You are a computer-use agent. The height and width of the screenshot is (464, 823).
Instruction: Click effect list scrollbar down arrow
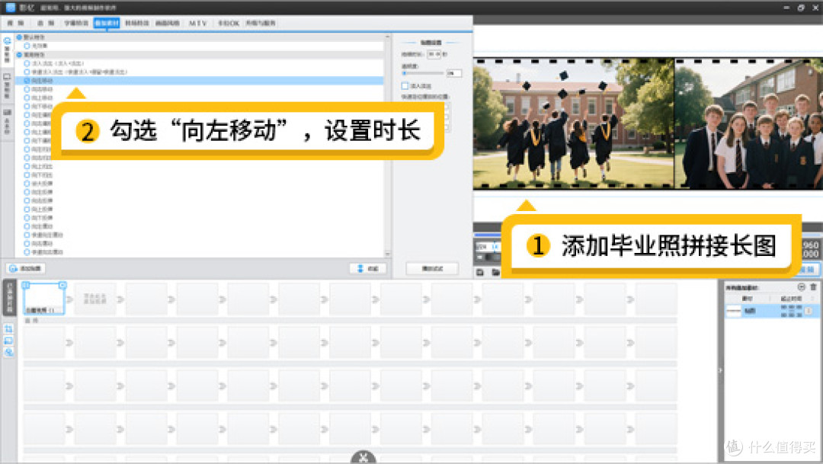387,254
